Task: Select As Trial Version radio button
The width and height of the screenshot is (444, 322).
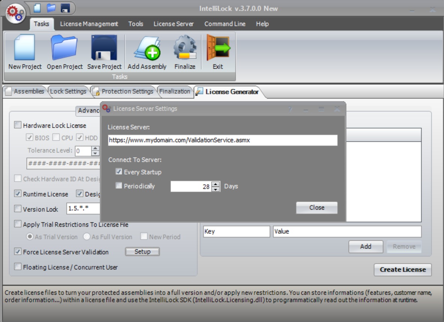Action: [29, 237]
